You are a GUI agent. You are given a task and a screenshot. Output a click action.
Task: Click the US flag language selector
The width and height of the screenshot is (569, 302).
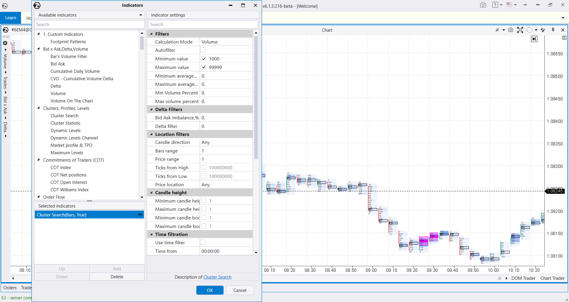tap(509, 5)
